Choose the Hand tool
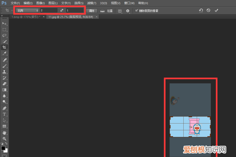Viewport: 236px width, 157px height. [x=4, y=133]
